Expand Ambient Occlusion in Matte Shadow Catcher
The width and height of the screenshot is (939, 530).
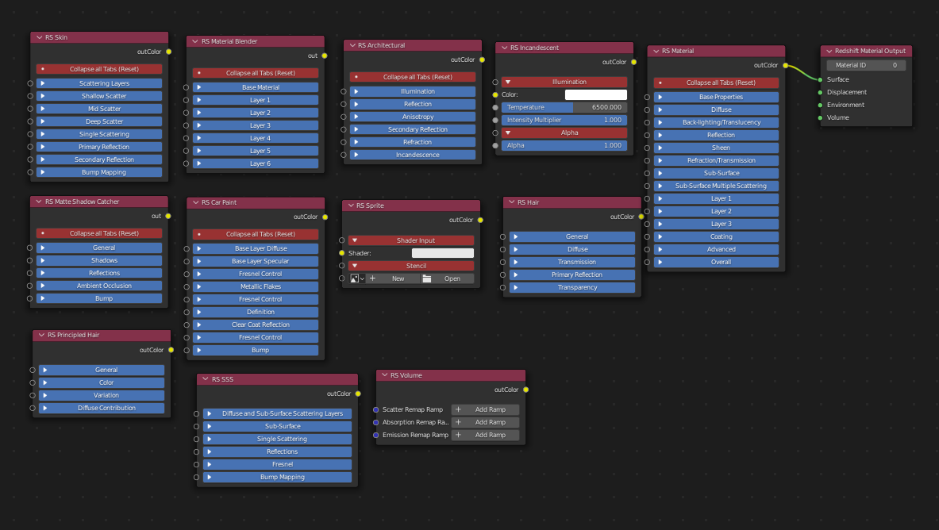(x=99, y=286)
